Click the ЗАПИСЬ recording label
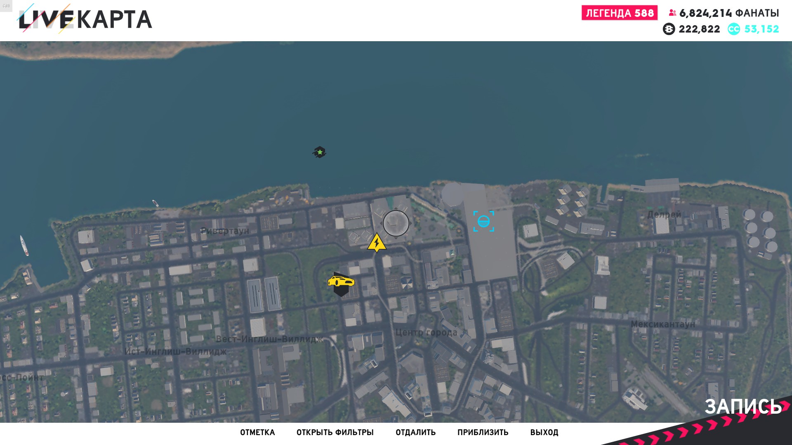The height and width of the screenshot is (445, 792). pyautogui.click(x=743, y=407)
